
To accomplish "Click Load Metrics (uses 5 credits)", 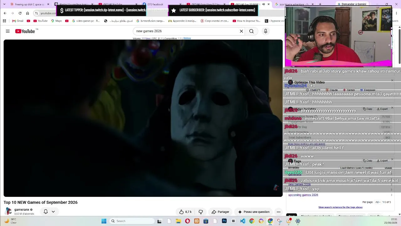I will tap(357, 168).
